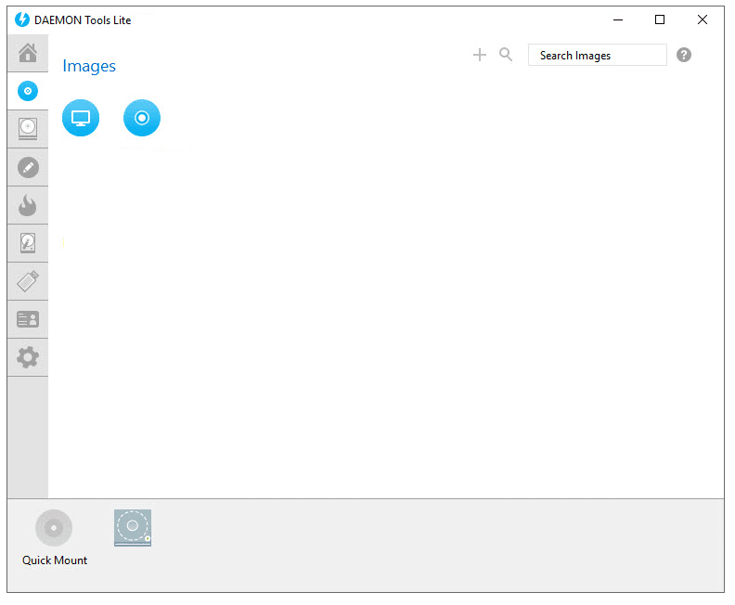Open the virtual drives sidebar icon

(28, 129)
